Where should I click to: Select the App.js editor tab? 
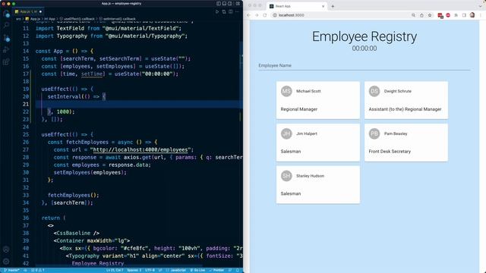(29, 12)
